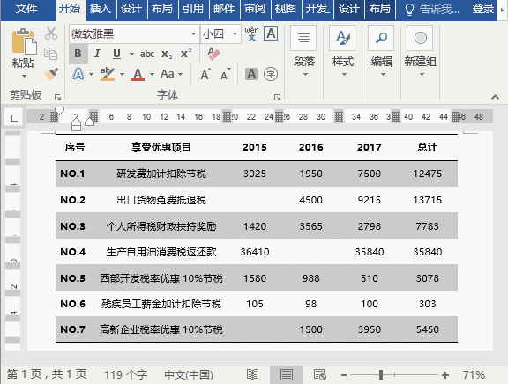Switch to Web Layout view icon
The height and width of the screenshot is (384, 508).
pyautogui.click(x=320, y=374)
